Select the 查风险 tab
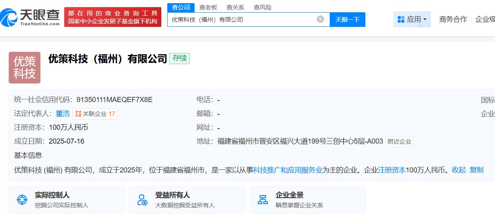Viewport: 495px width, 216px height. pos(262,7)
